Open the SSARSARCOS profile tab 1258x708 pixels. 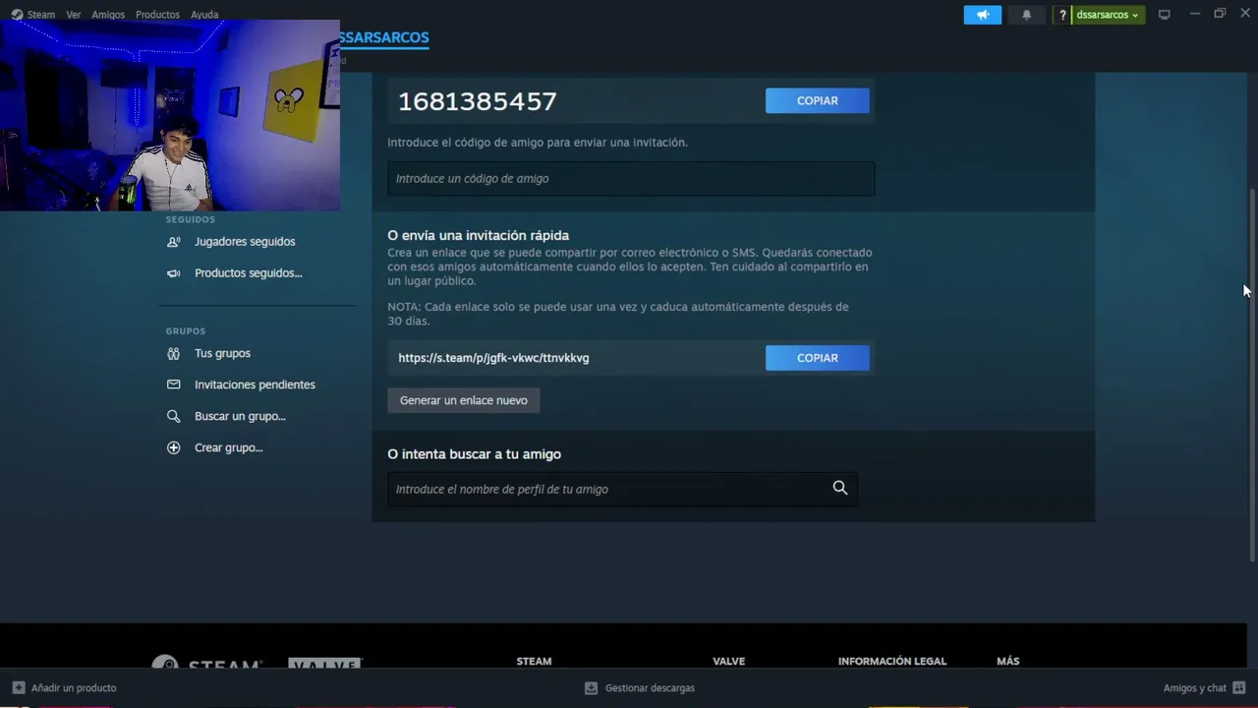pyautogui.click(x=383, y=37)
